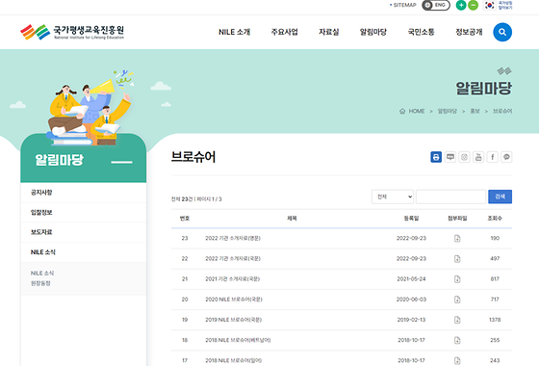Download attachment for row 22
Viewport: 539px width, 366px height.
point(457,259)
